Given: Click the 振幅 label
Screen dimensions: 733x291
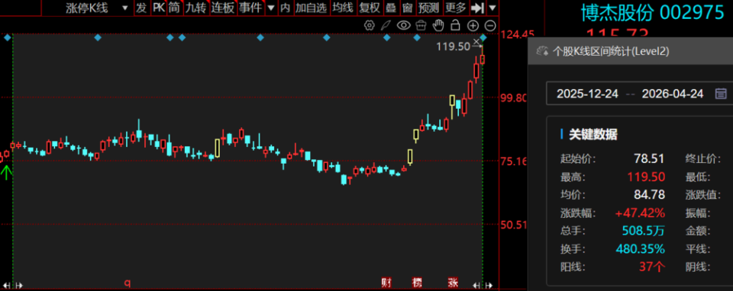Looking at the screenshot, I should [x=698, y=213].
